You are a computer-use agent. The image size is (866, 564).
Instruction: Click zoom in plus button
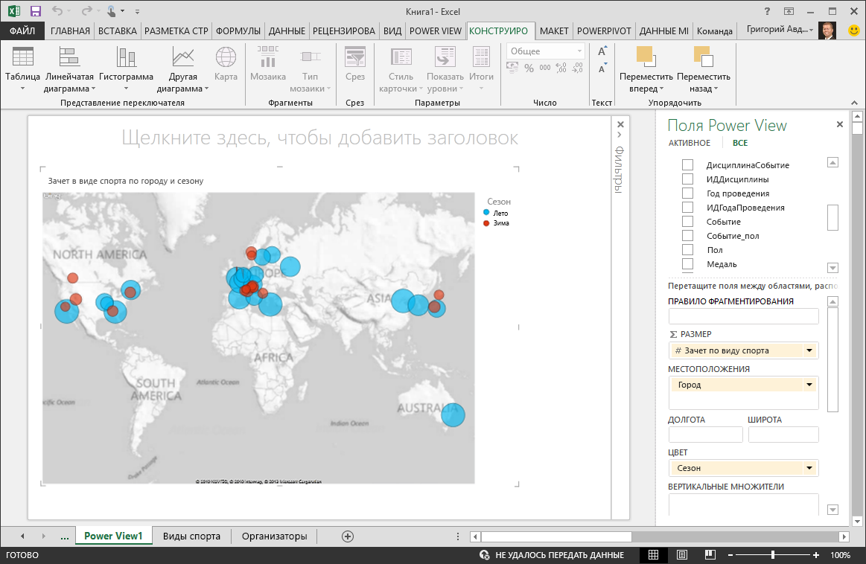coord(816,554)
